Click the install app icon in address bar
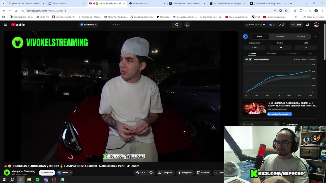Screen dimensions: 326x183 coord(281,11)
